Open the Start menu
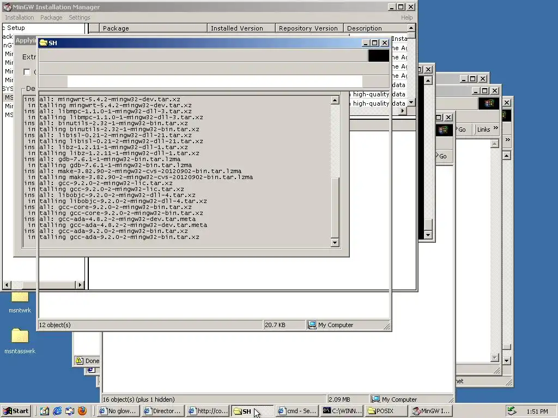Viewport: 558px width, 418px height. coord(16,411)
